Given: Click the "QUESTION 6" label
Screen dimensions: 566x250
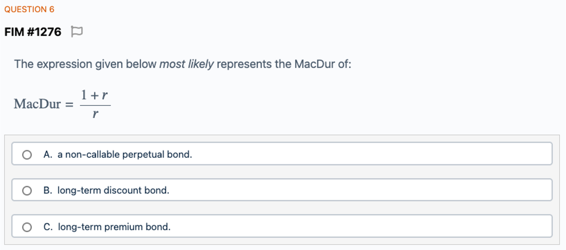Looking at the screenshot, I should coord(29,9).
